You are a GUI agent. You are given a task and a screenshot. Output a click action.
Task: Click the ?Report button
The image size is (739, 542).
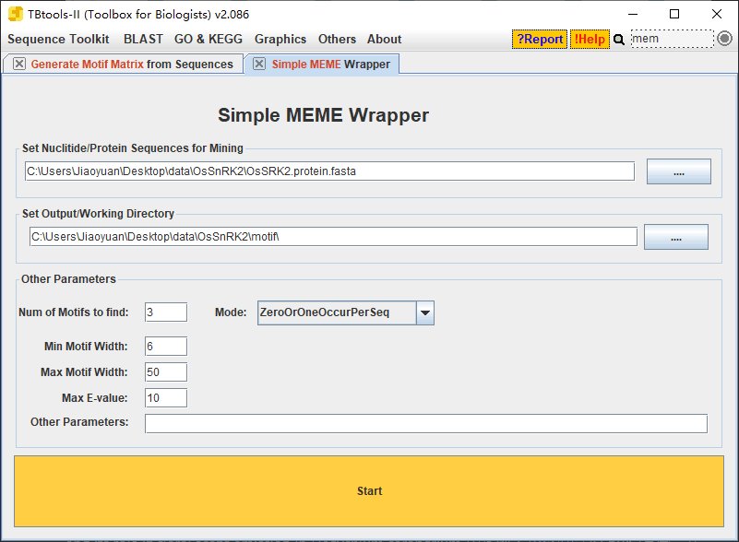(x=540, y=39)
